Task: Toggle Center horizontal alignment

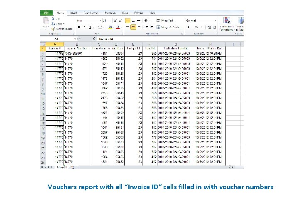Action: tap(133, 27)
